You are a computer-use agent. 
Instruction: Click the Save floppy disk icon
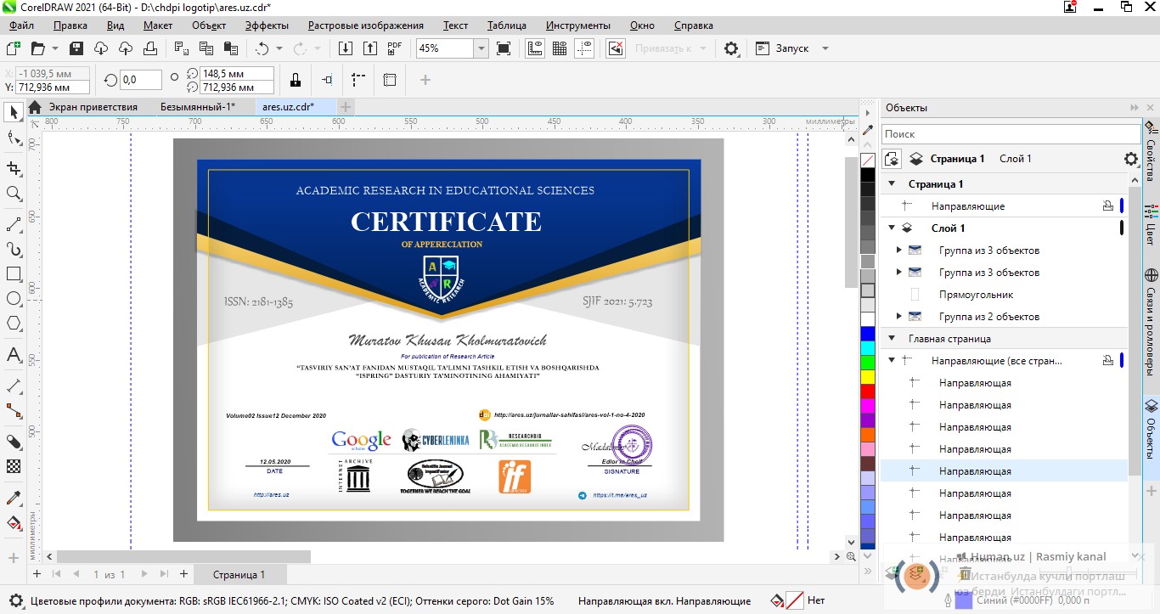76,48
